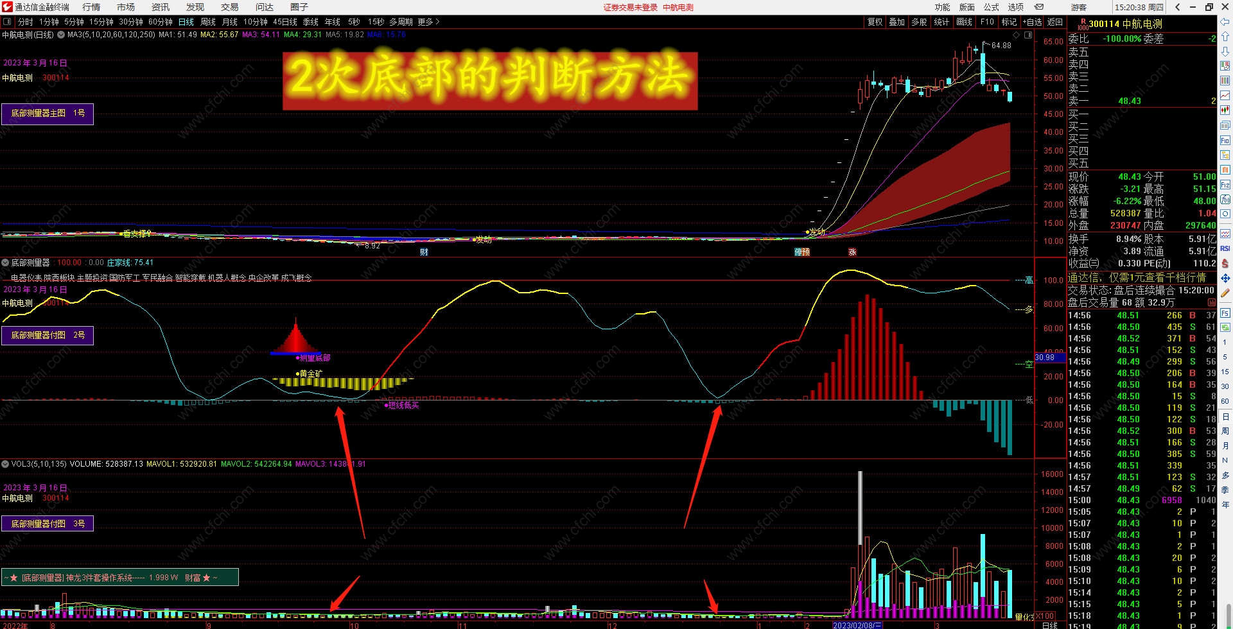The height and width of the screenshot is (629, 1233).
Task: Toggle the side panel icon above price axis
Action: 1028,35
